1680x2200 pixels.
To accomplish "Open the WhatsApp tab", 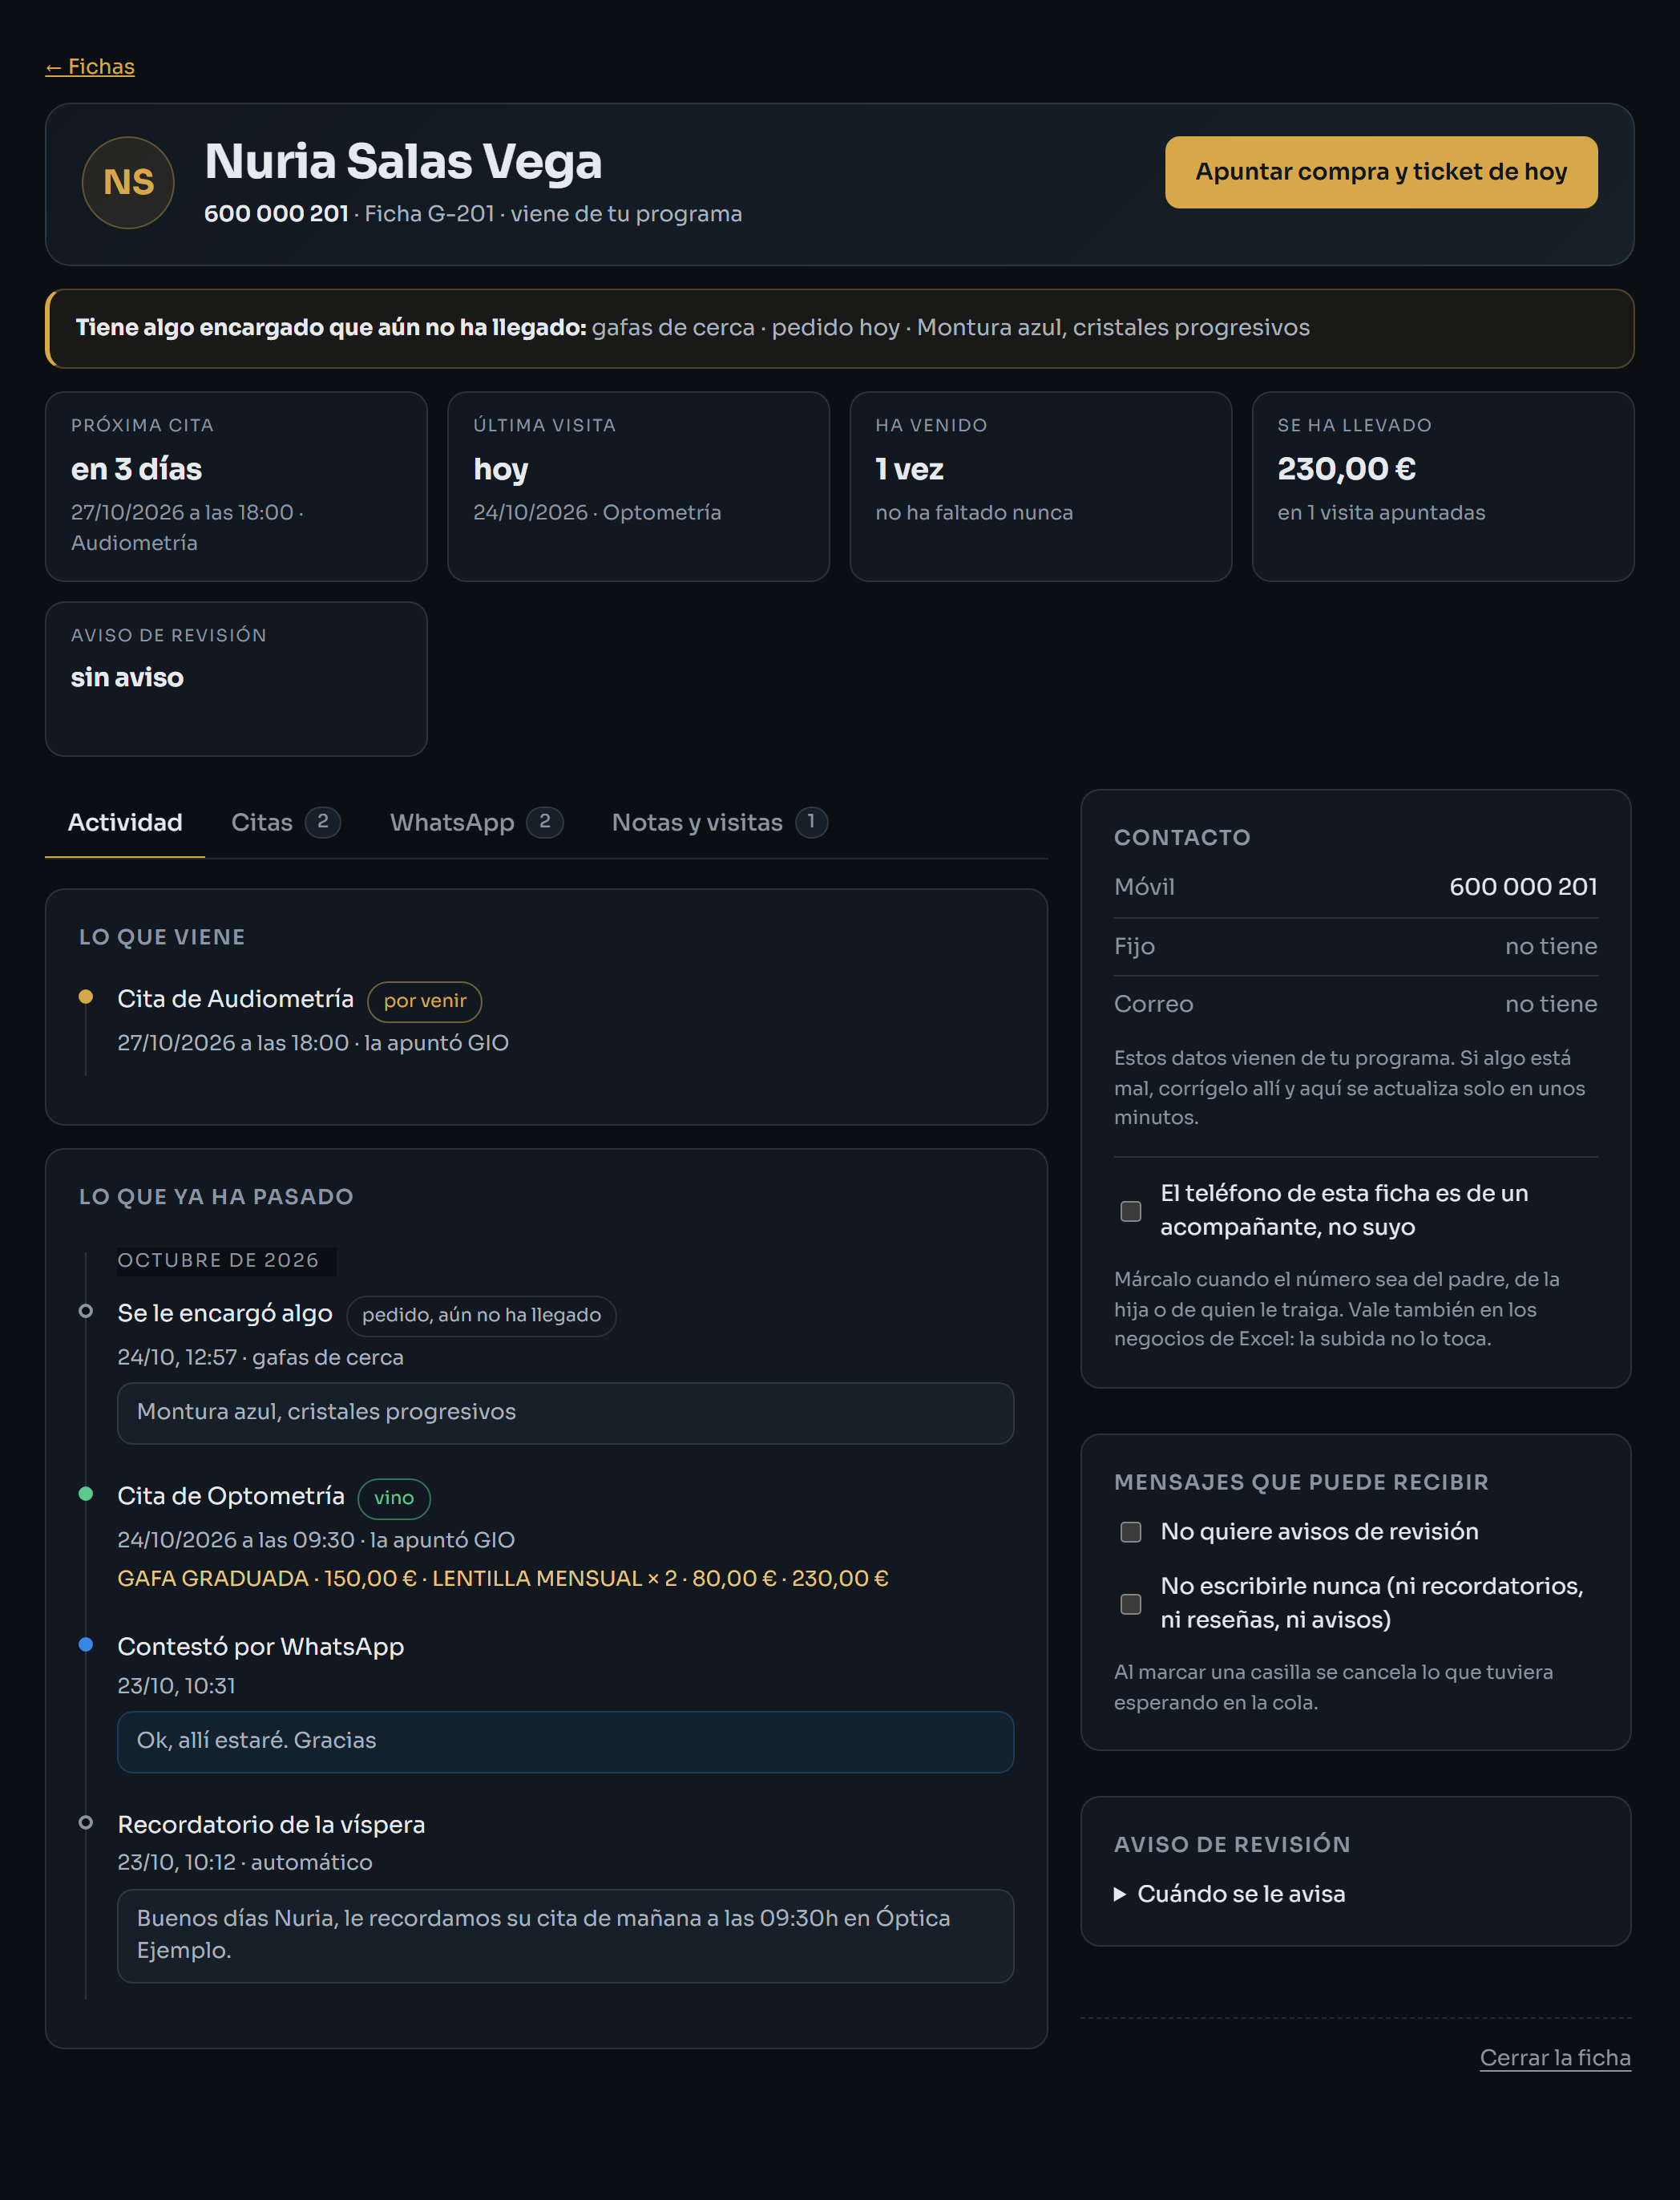I will [x=476, y=822].
